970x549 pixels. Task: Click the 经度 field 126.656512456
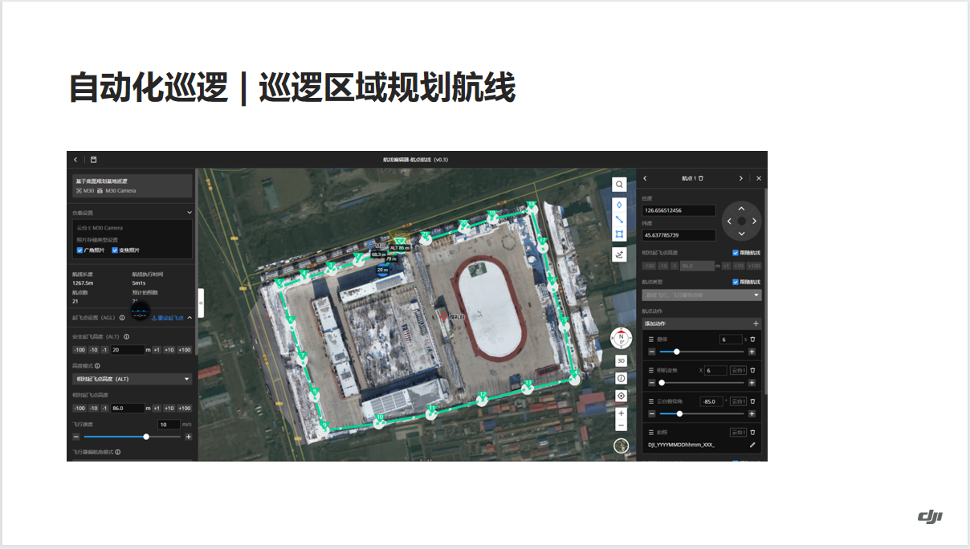tap(679, 210)
